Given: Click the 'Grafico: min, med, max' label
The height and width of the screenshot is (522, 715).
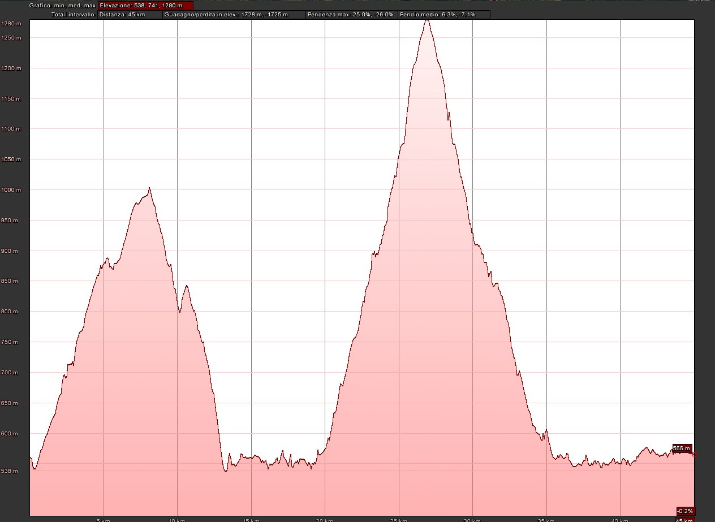Looking at the screenshot, I should click(62, 5).
